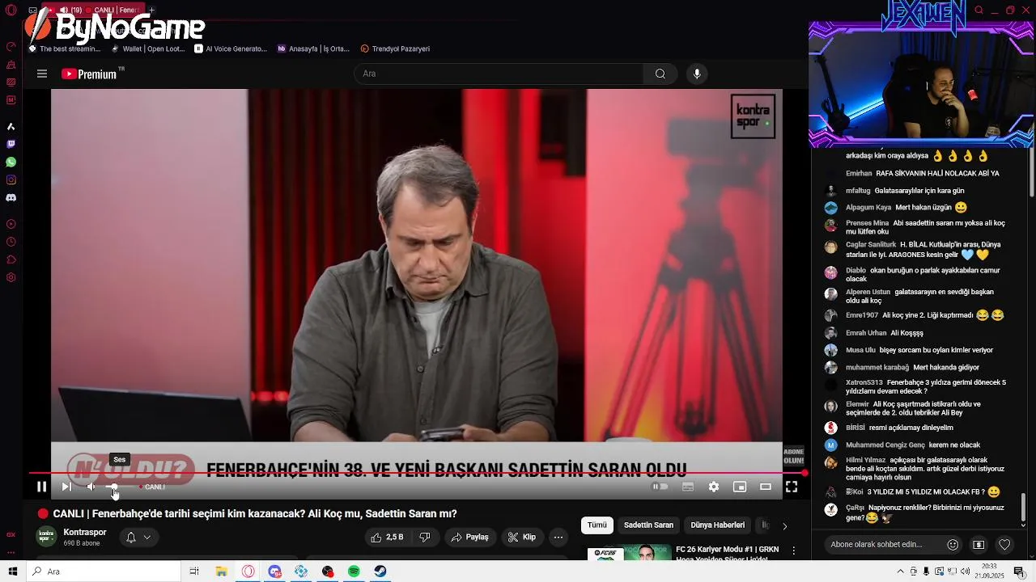Image resolution: width=1036 pixels, height=582 pixels.
Task: Open the video settings gear
Action: [x=714, y=487]
